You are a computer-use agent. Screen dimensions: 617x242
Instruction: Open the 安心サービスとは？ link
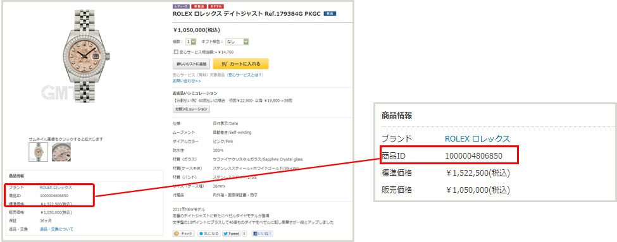coord(245,75)
